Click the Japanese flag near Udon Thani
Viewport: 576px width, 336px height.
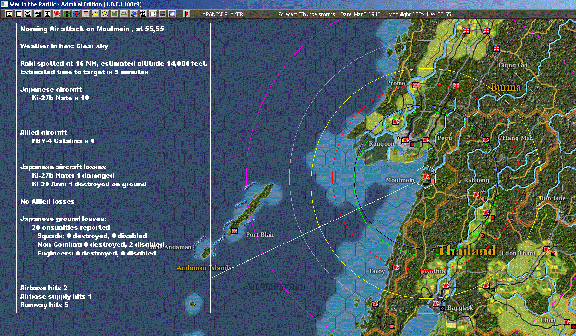546,249
